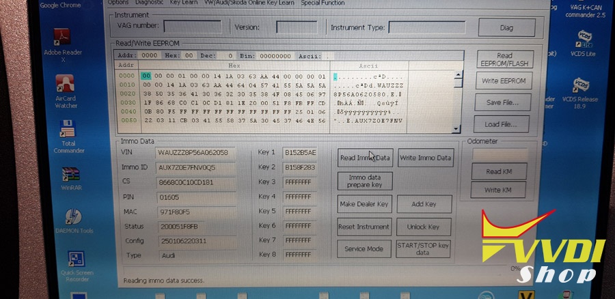Screen dimensions: 615x299
Task: Open AirCard Watcher desktop icon
Action: tap(65, 91)
